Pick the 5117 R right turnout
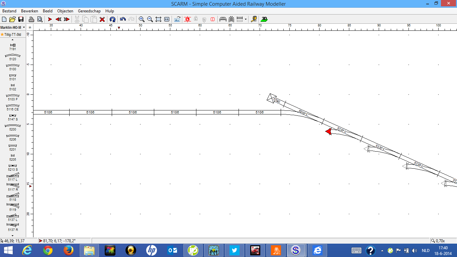The height and width of the screenshot is (257, 457). pyautogui.click(x=13, y=187)
